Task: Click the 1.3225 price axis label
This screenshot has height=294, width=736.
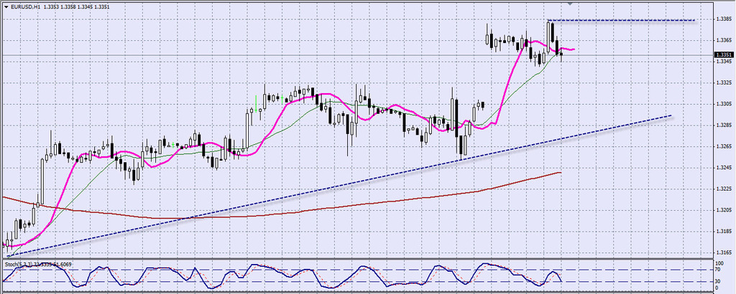Action: (722, 189)
